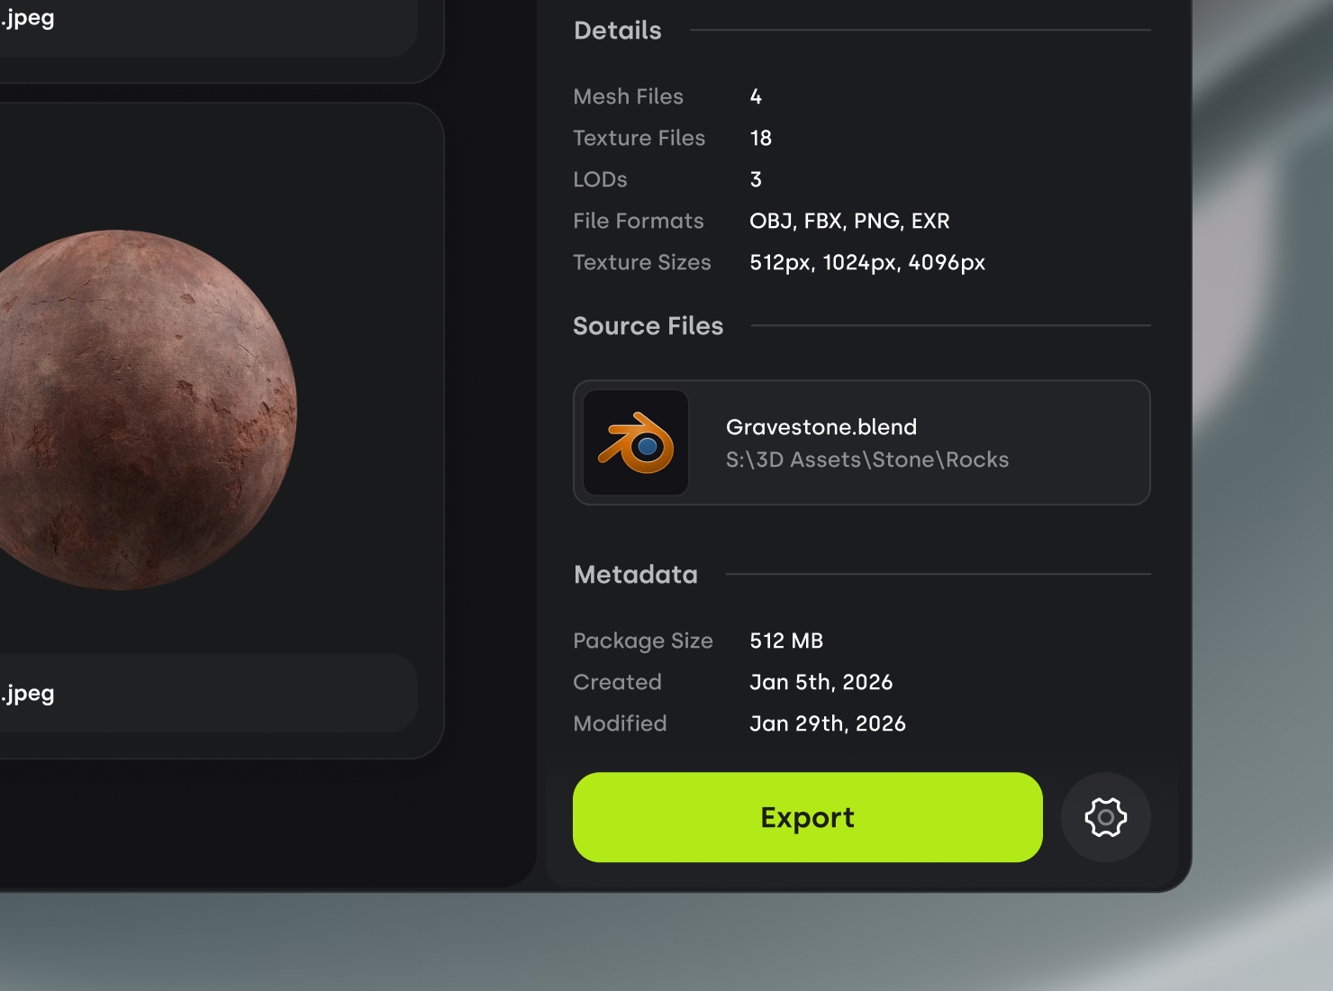
Task: Click the Package Size label
Action: pos(642,641)
